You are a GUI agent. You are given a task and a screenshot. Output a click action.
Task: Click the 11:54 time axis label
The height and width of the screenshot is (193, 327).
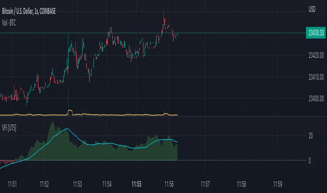[x=107, y=184]
